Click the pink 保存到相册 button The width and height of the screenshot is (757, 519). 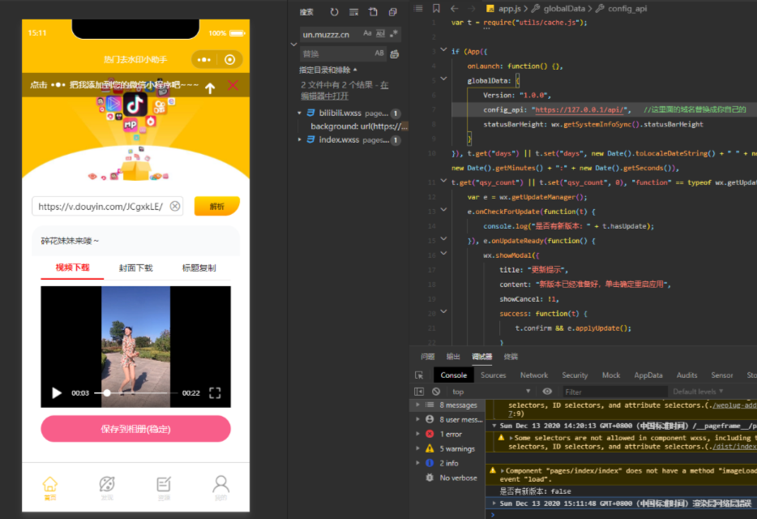(x=135, y=429)
